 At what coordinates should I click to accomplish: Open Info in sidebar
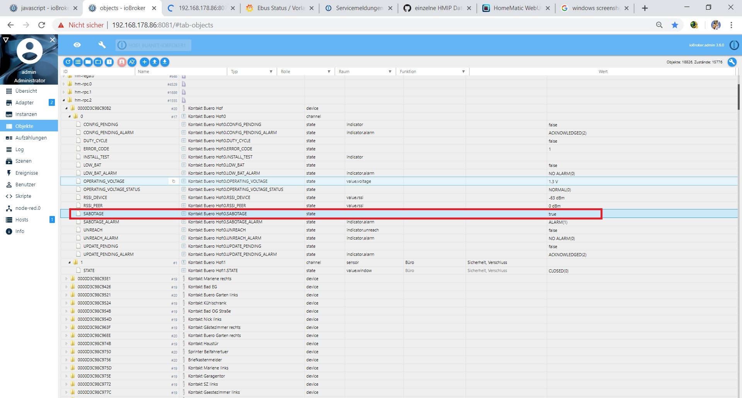click(29, 231)
